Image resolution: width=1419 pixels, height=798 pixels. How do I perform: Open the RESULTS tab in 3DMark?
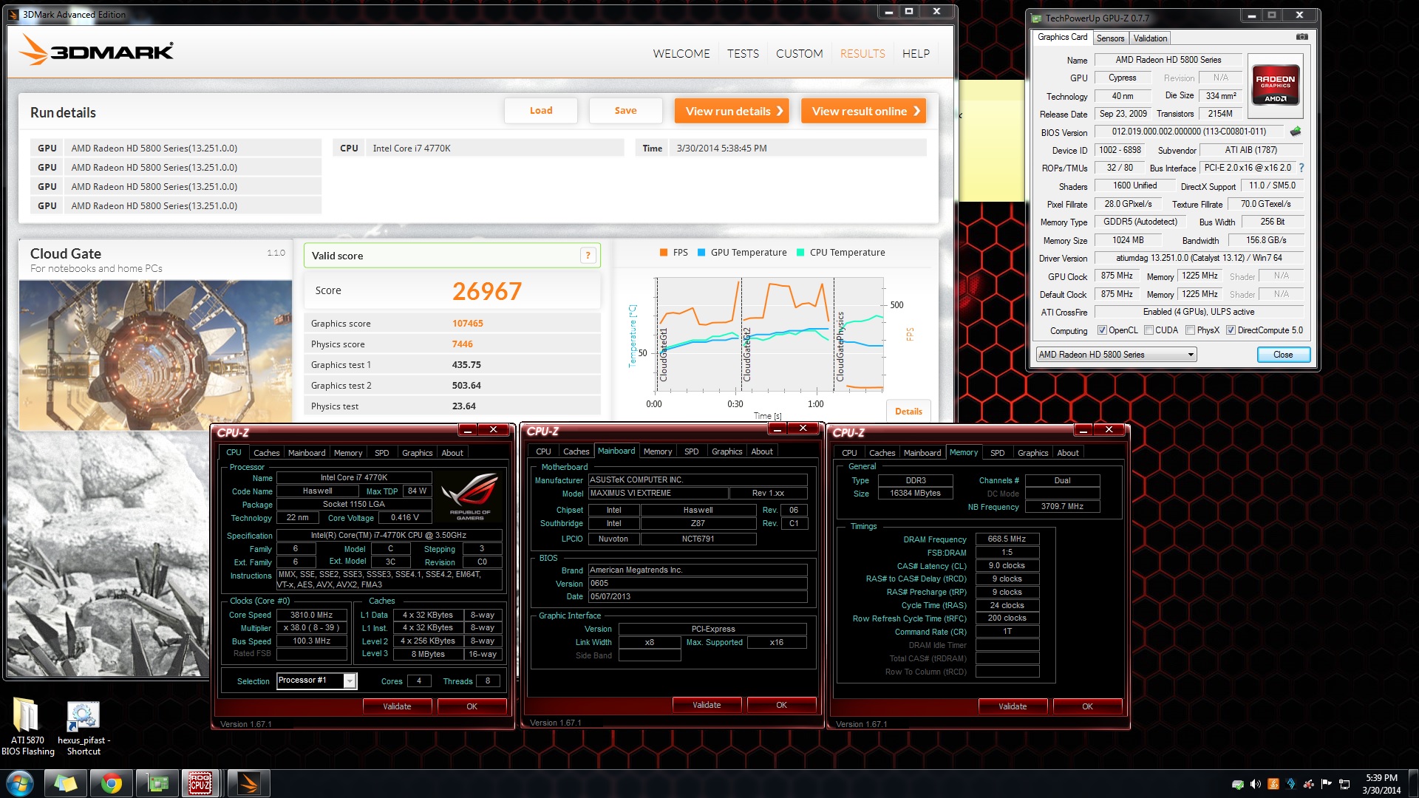click(x=862, y=53)
